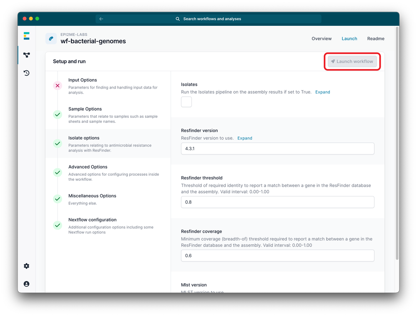Click the yellow minimize window button
417x316 pixels.
31,19
